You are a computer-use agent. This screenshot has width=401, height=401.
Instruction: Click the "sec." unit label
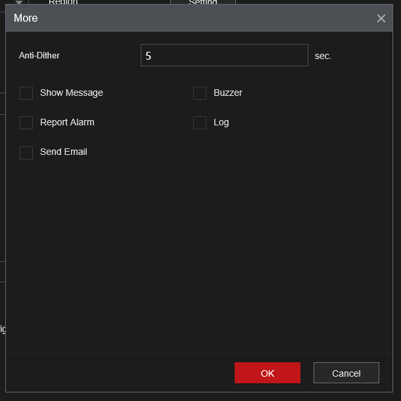(323, 56)
